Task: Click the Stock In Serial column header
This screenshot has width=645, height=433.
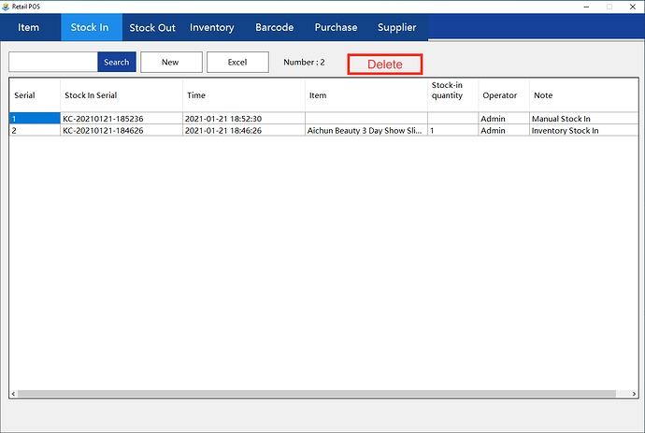Action: click(122, 95)
